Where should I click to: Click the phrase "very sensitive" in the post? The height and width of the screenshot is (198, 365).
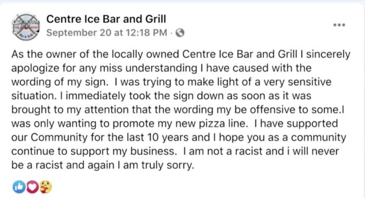tap(298, 82)
